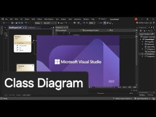Open the Class Diagram menu
This screenshot has width=156, height=117.
pyautogui.click(x=49, y=19)
